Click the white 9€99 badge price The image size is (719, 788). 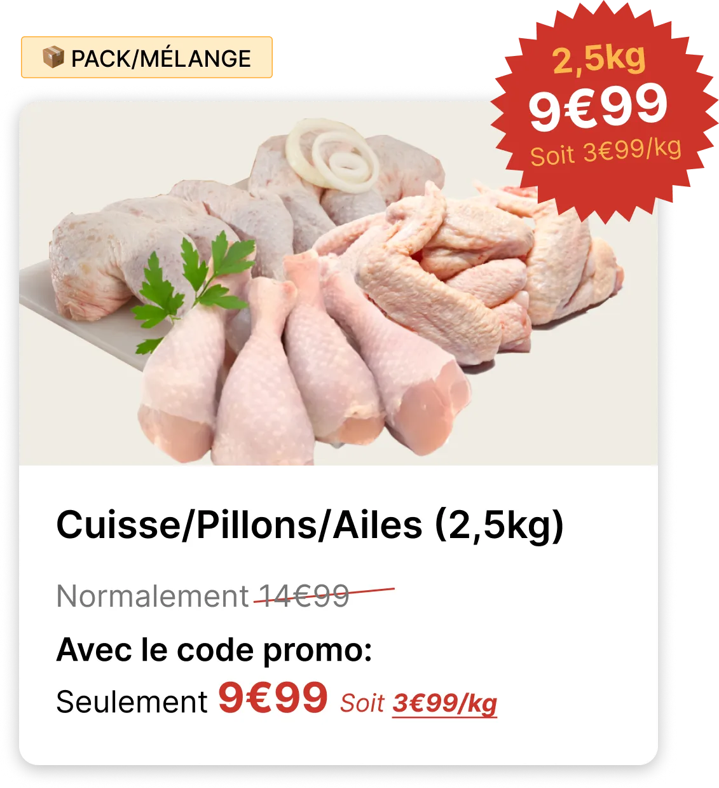point(598,107)
